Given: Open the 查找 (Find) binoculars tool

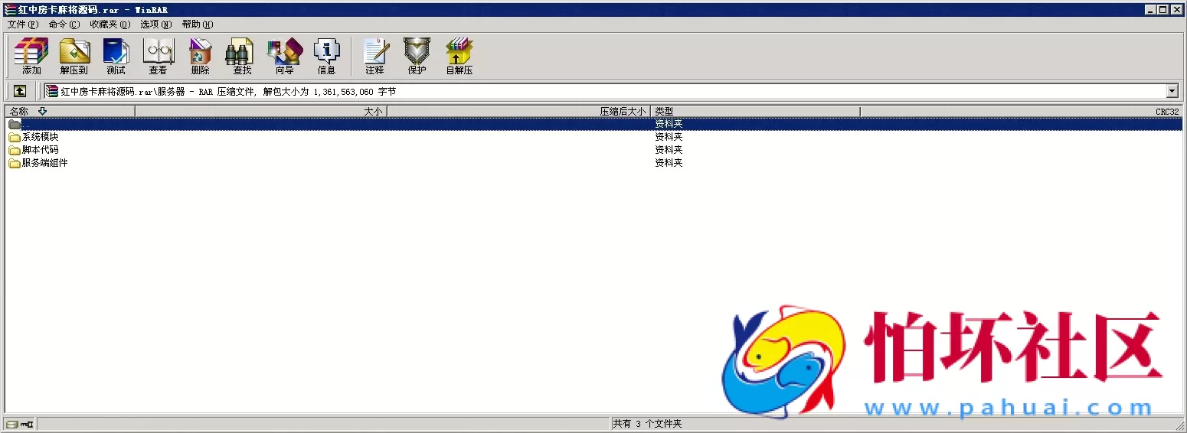Looking at the screenshot, I should click(242, 56).
